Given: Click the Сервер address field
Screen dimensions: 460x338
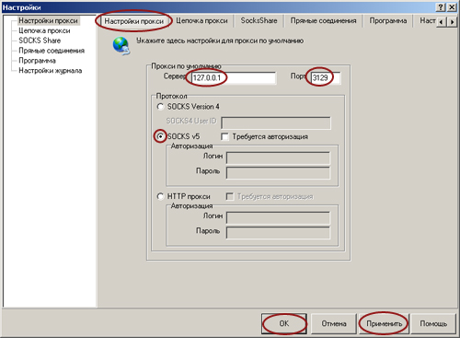Looking at the screenshot, I should (x=233, y=78).
